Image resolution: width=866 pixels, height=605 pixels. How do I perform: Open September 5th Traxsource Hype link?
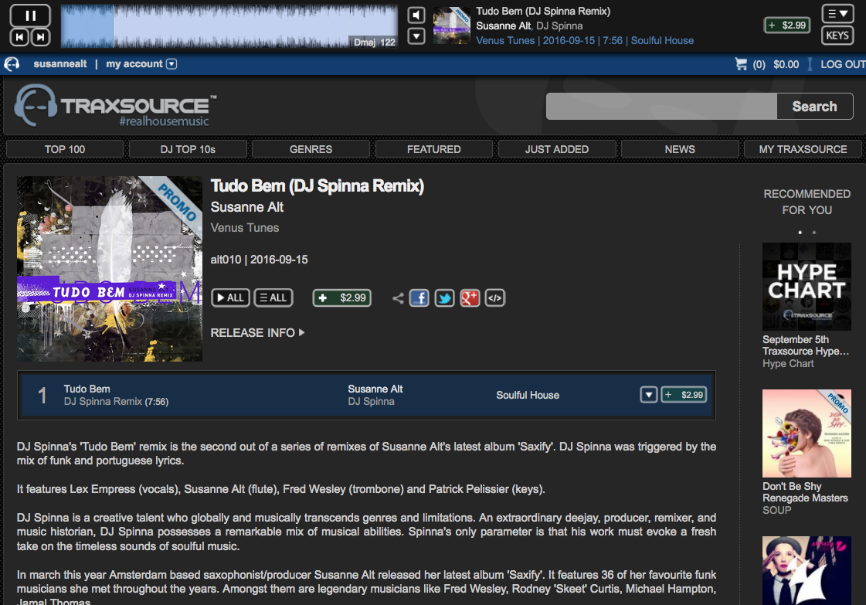coord(806,345)
